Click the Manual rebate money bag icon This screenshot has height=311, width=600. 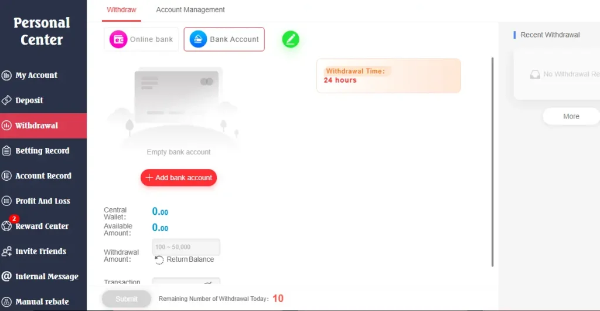6,302
